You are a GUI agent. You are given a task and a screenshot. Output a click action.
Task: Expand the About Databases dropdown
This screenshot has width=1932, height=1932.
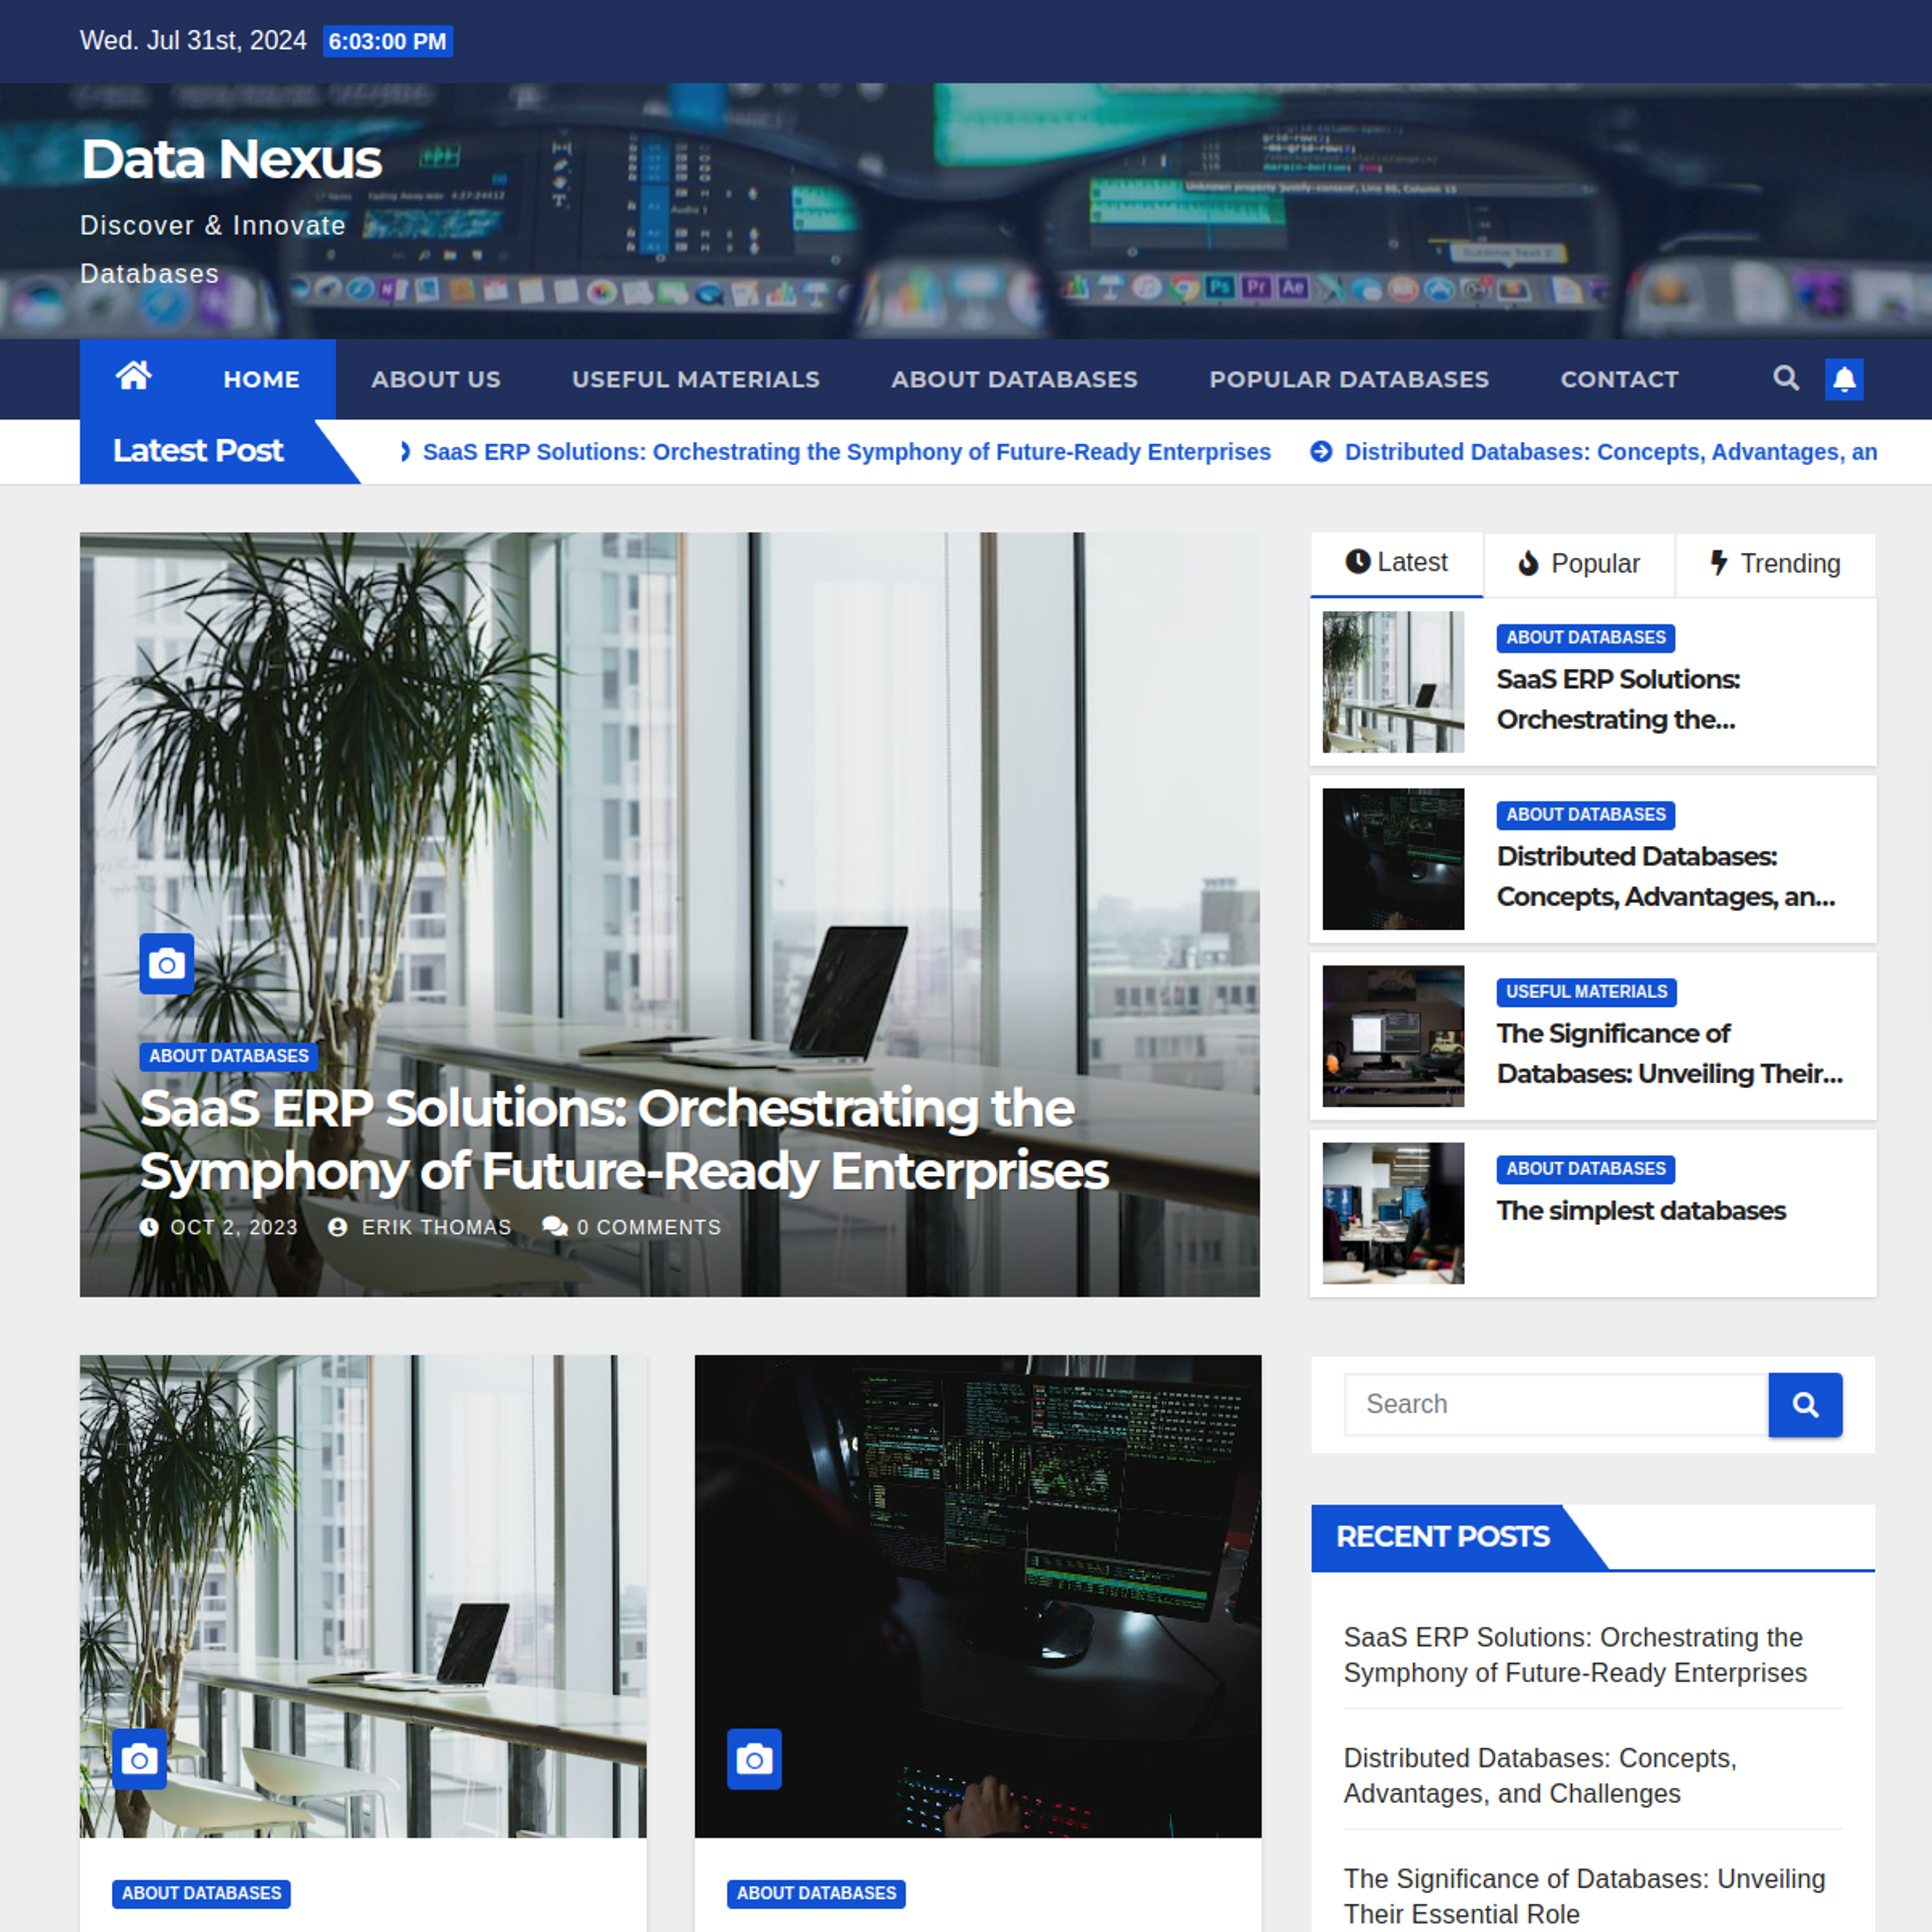coord(1014,379)
